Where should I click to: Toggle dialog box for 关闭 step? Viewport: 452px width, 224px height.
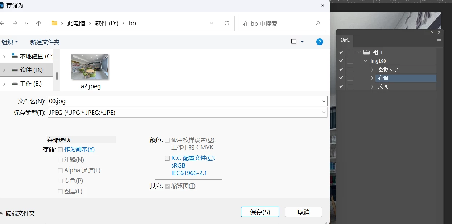click(x=350, y=86)
